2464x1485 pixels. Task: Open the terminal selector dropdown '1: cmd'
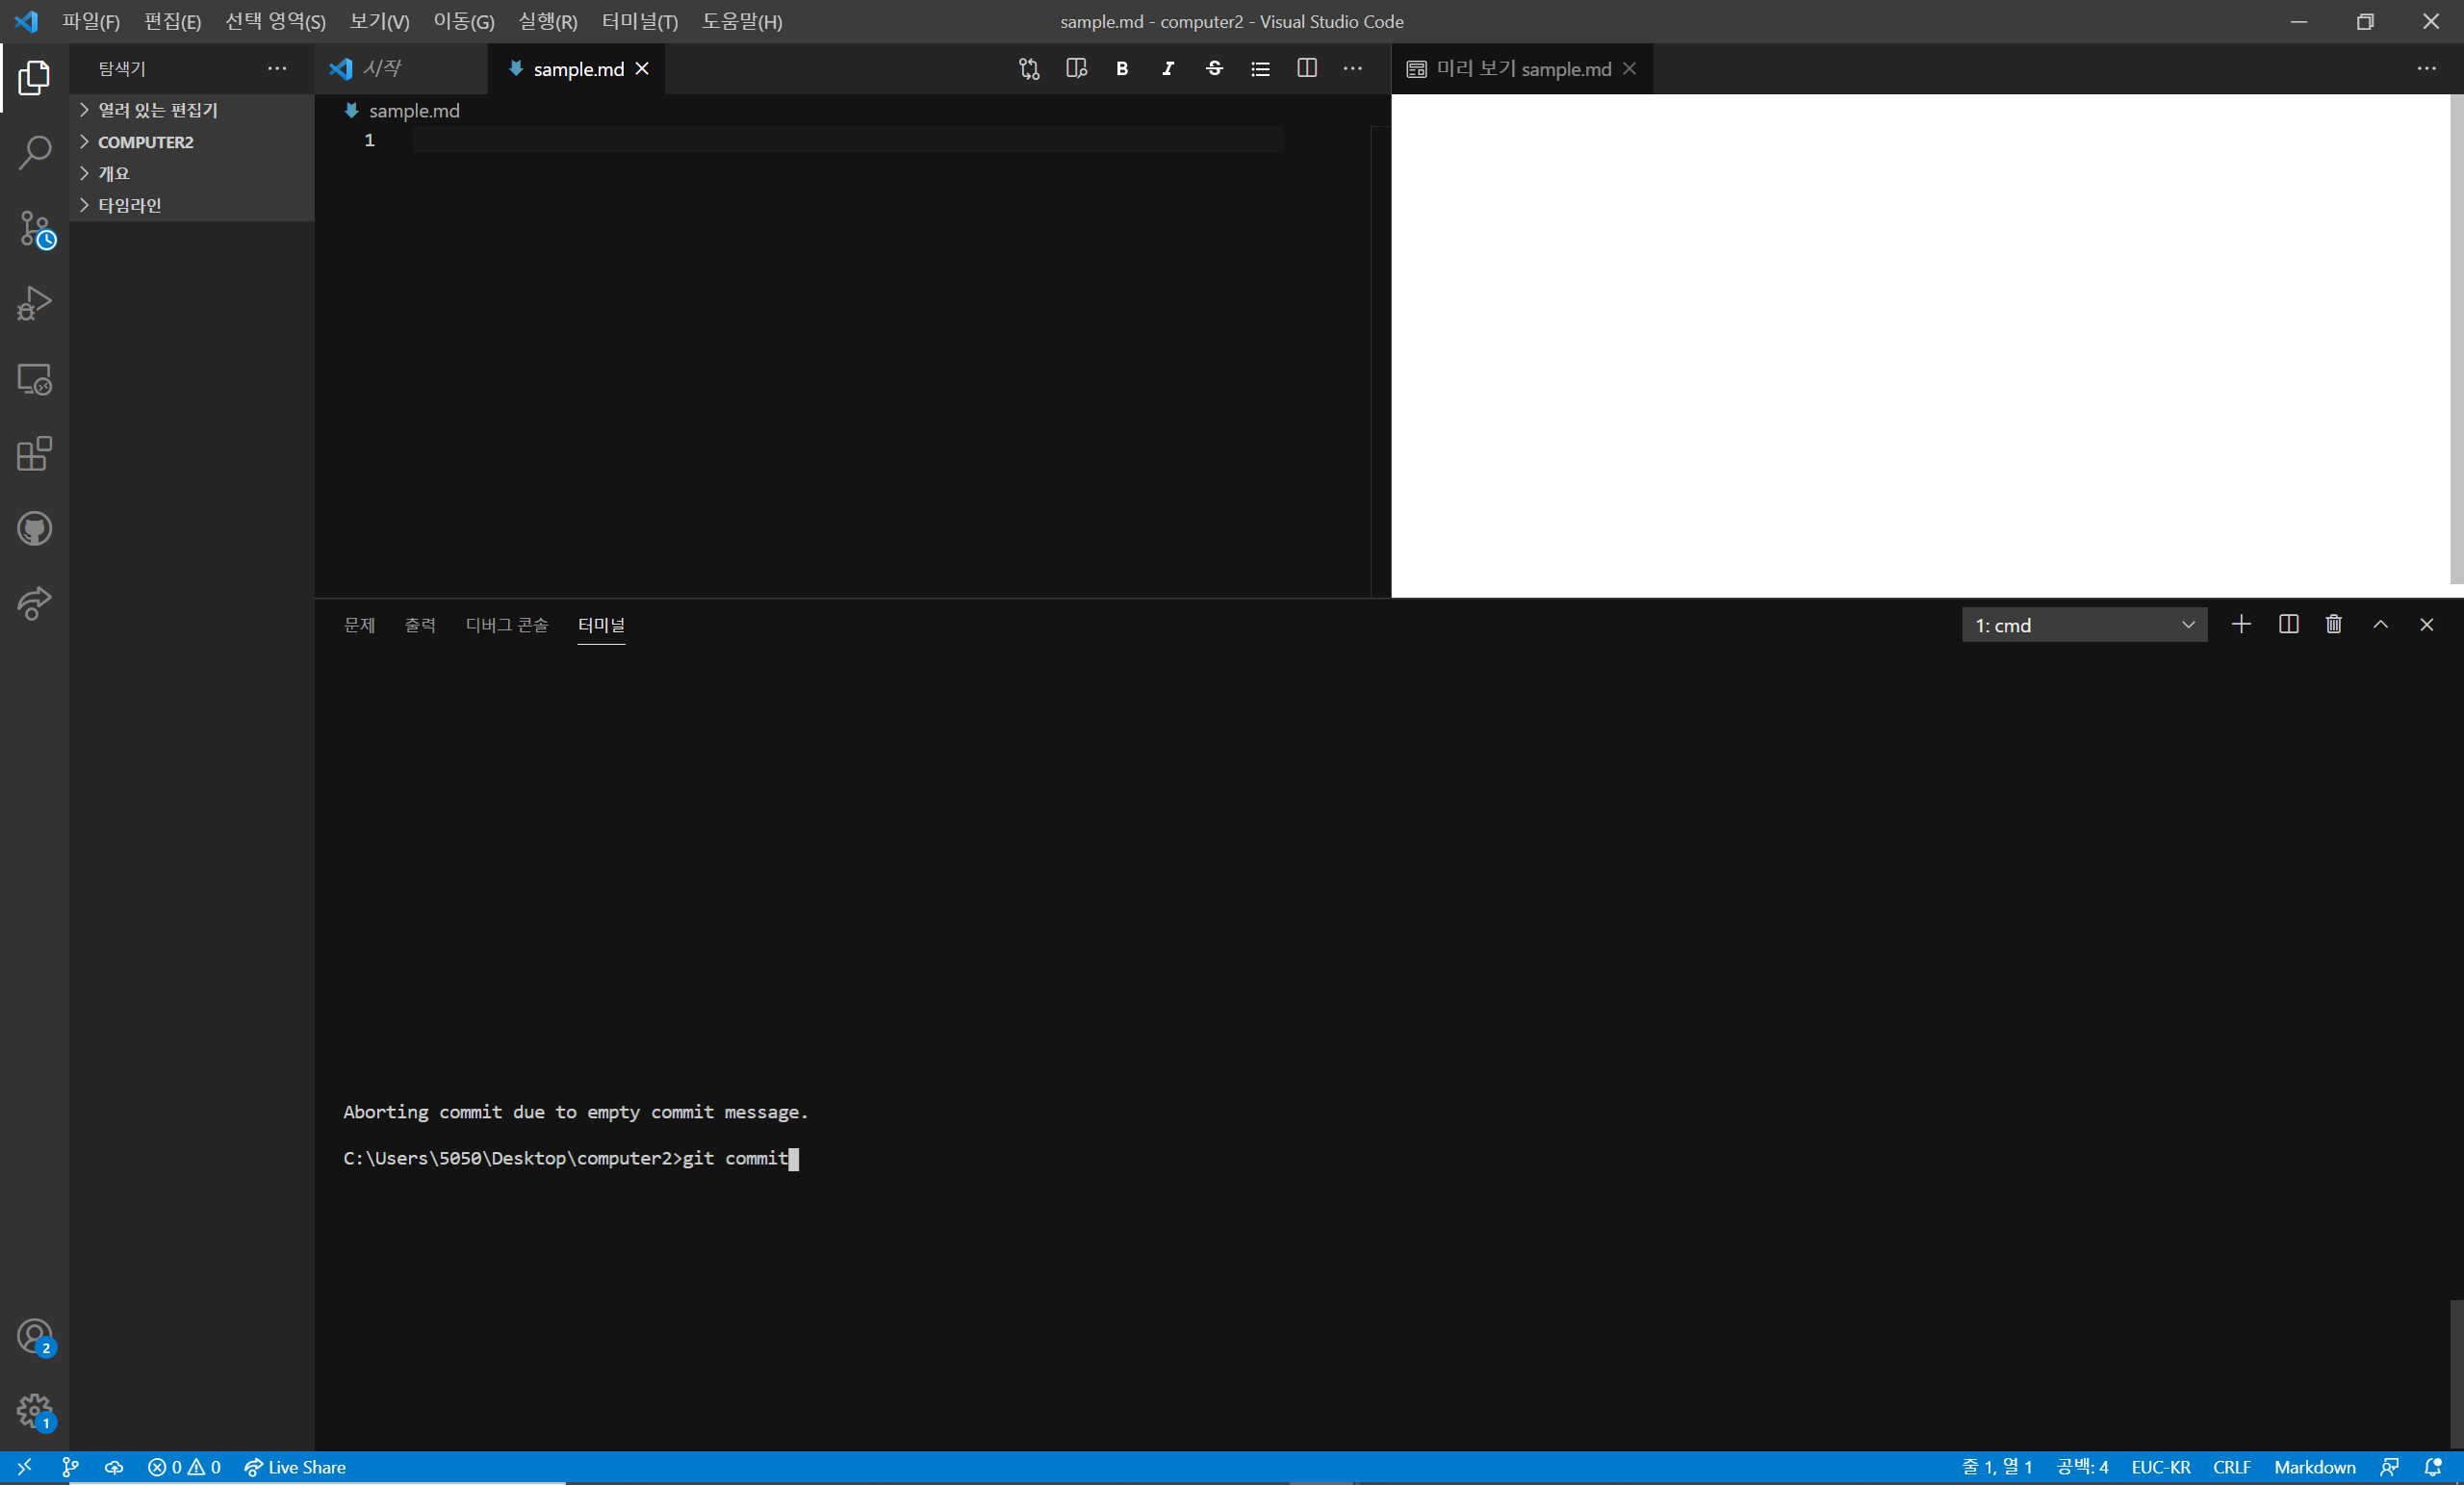[2085, 625]
